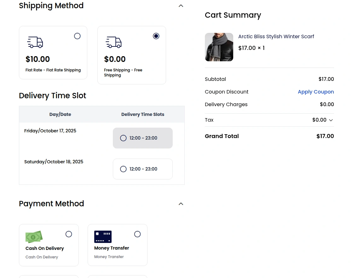
Task: Enable the Money Transfer radio button
Action: [x=137, y=234]
